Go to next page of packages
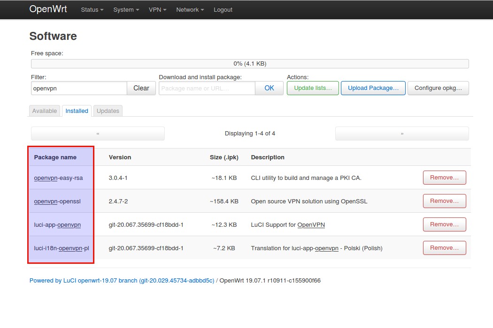The width and height of the screenshot is (493, 328). pyautogui.click(x=402, y=134)
